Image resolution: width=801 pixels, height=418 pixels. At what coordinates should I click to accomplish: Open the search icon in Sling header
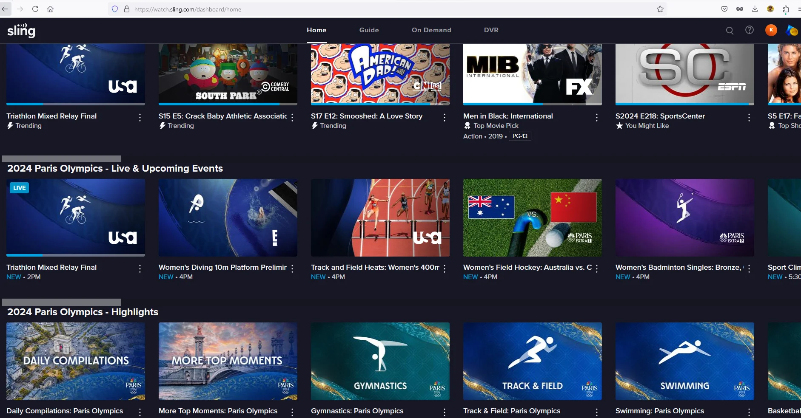[x=730, y=31]
